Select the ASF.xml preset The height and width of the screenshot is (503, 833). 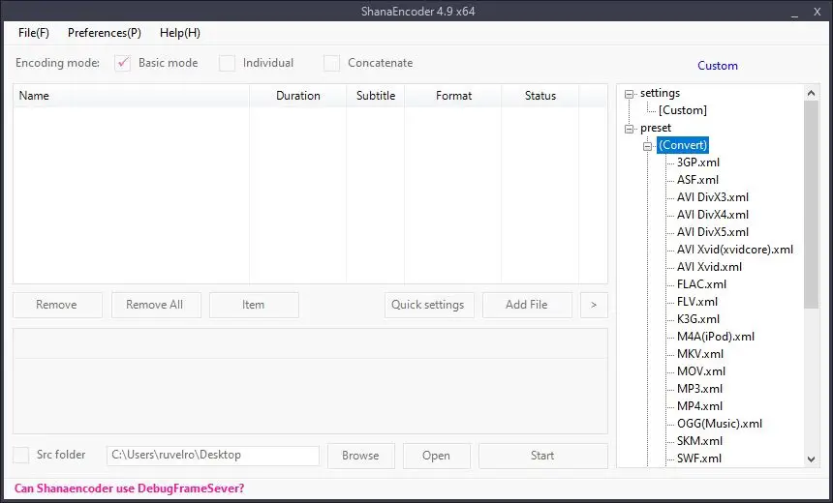click(x=697, y=180)
